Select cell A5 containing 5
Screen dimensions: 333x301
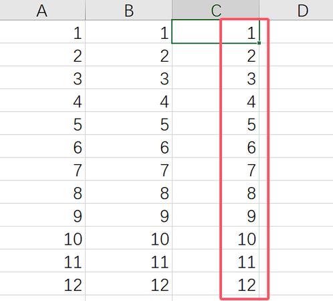point(42,123)
